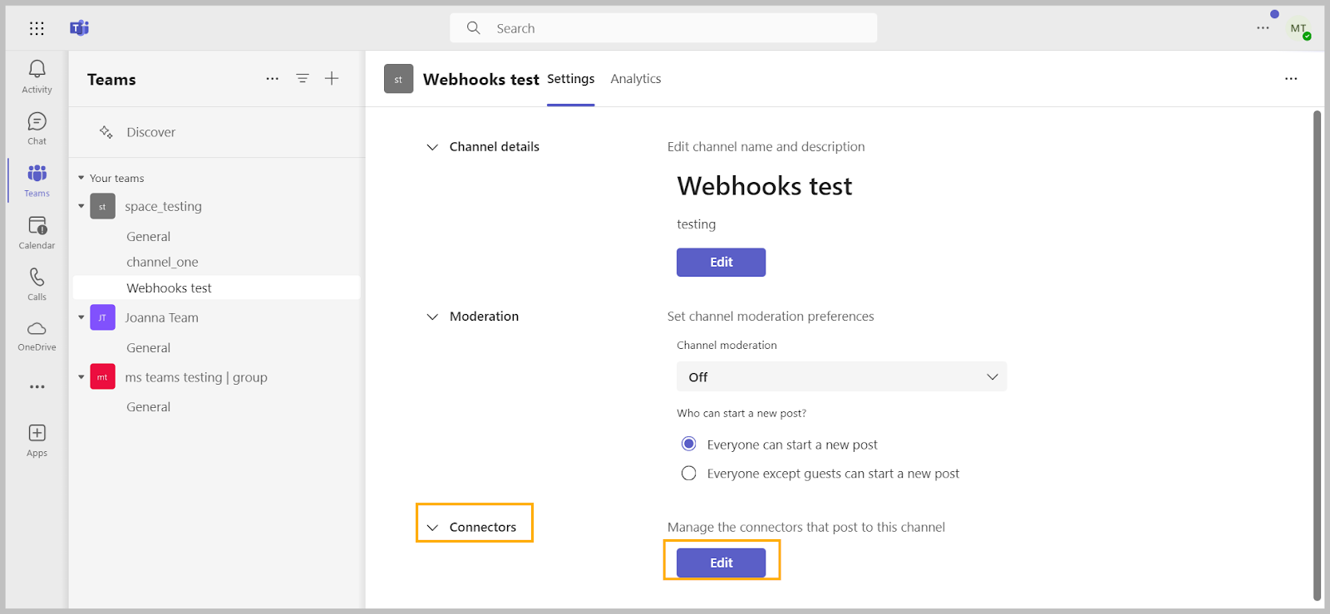
Task: Select Everyone can start a new post
Action: pos(689,445)
